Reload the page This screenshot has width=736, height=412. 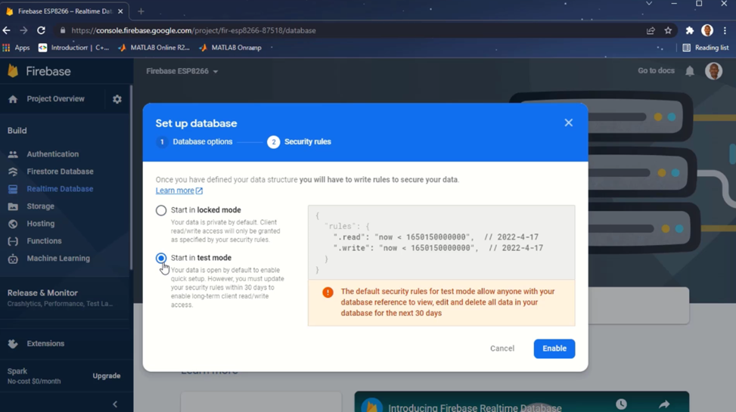pyautogui.click(x=42, y=30)
